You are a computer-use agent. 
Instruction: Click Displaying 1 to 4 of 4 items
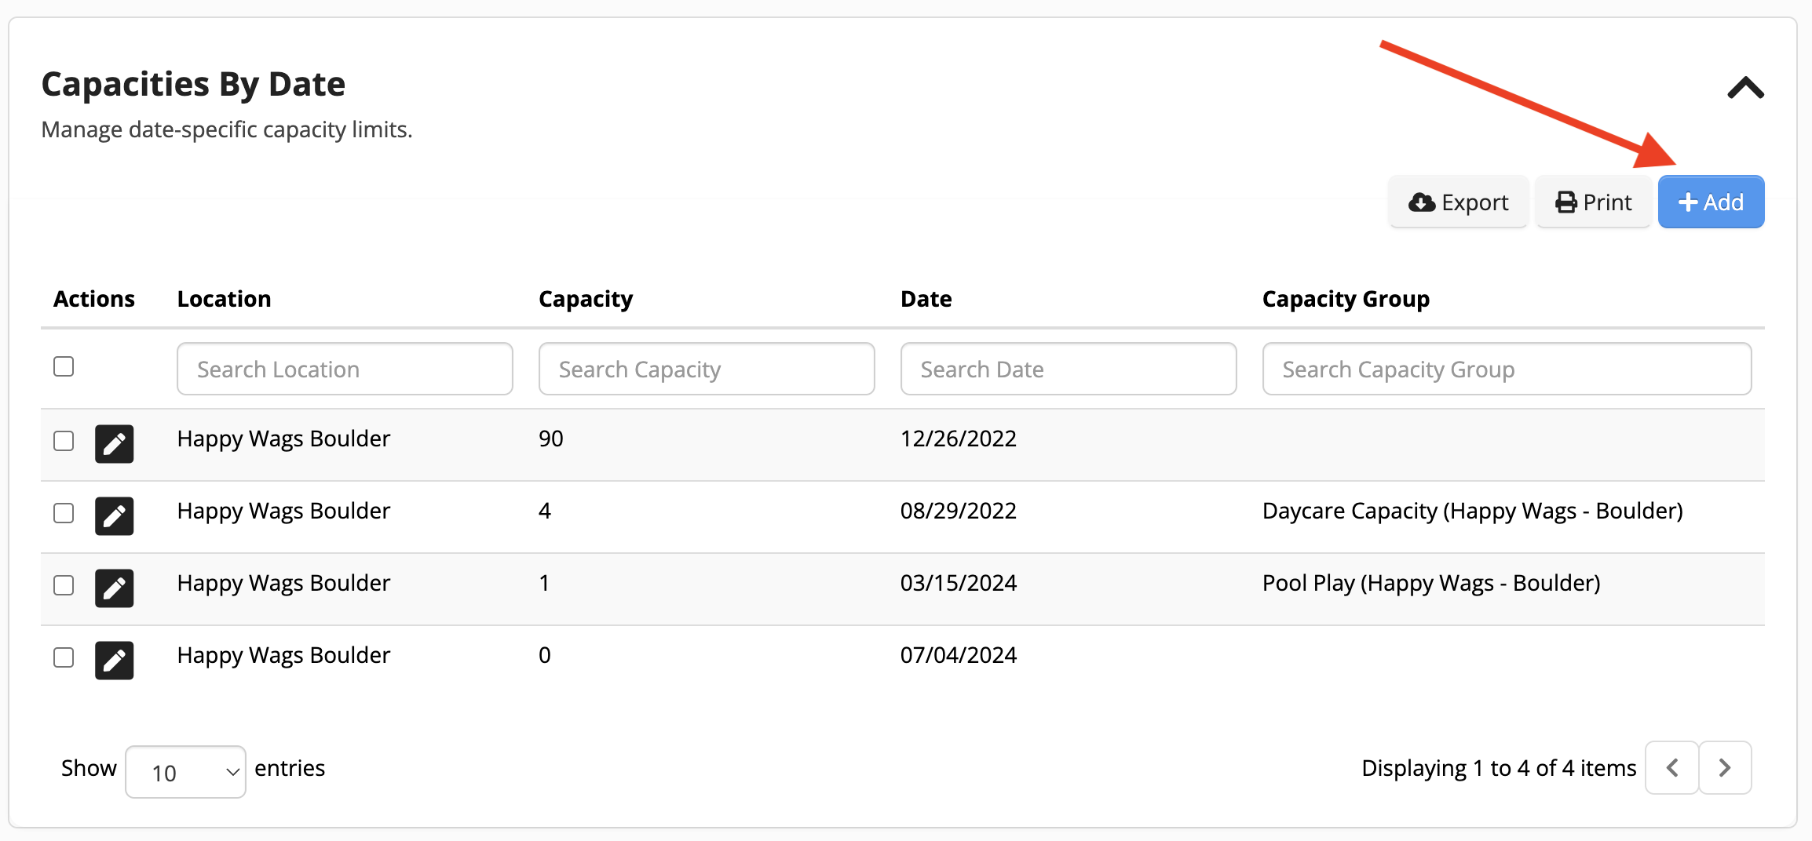[1499, 768]
